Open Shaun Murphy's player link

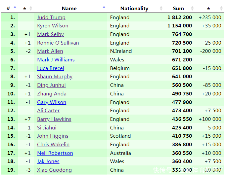[55, 76]
